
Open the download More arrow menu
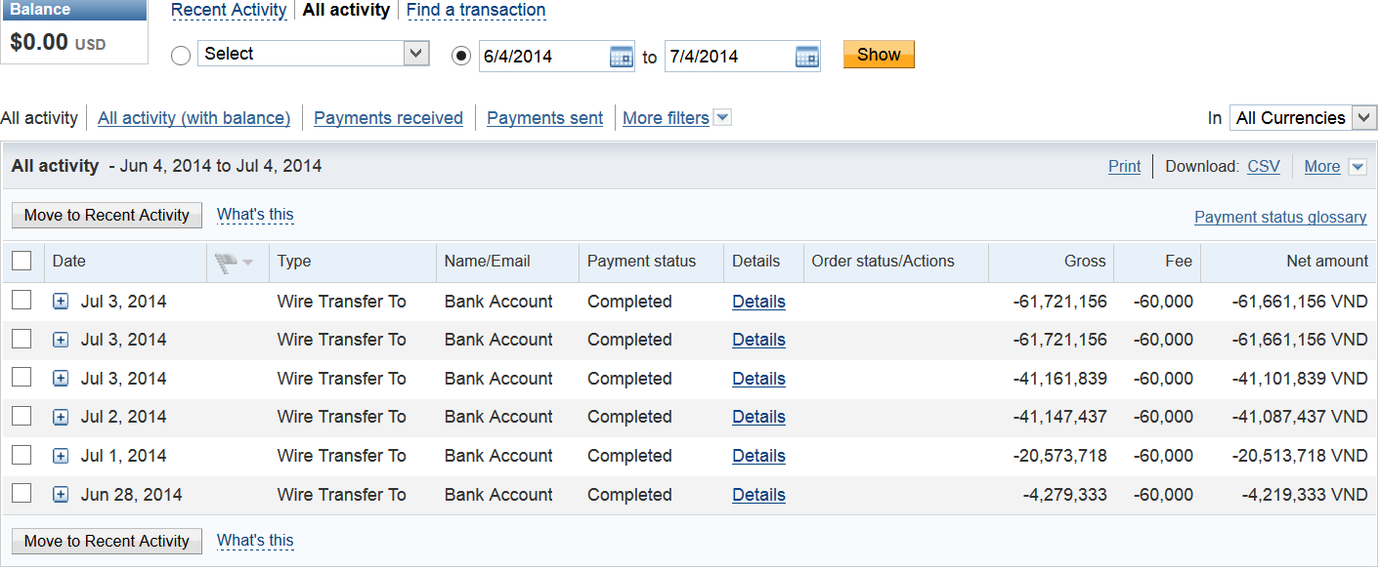tap(1357, 167)
